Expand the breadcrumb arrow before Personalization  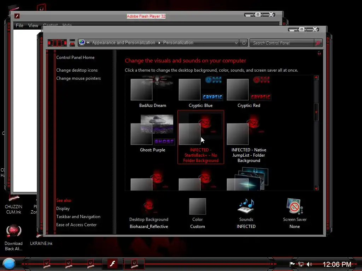159,43
